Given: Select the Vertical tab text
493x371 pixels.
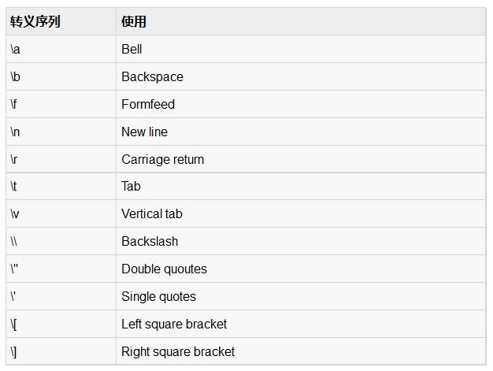Looking at the screenshot, I should 152,213.
